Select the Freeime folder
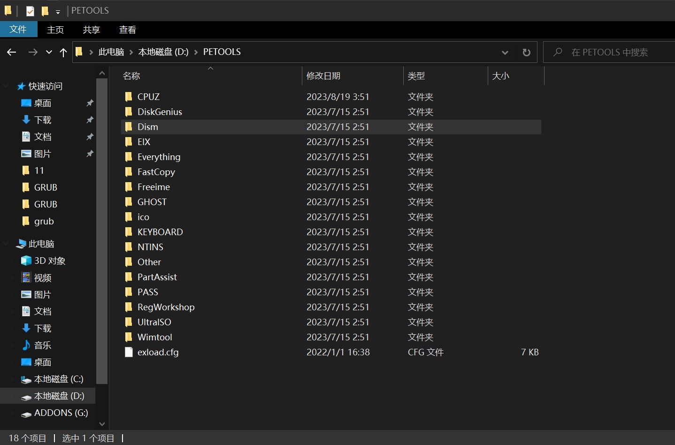The height and width of the screenshot is (445, 675). pos(153,187)
